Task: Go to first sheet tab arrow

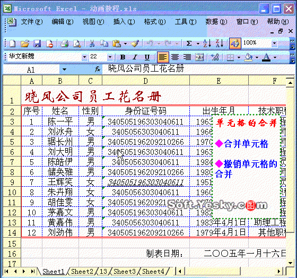Action: coord(6,271)
